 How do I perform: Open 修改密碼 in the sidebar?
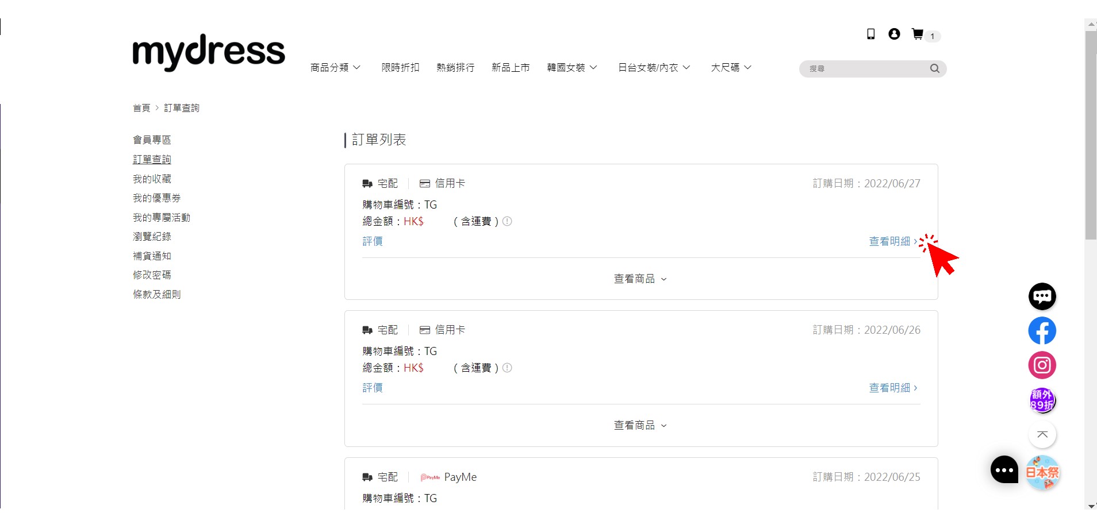(152, 275)
